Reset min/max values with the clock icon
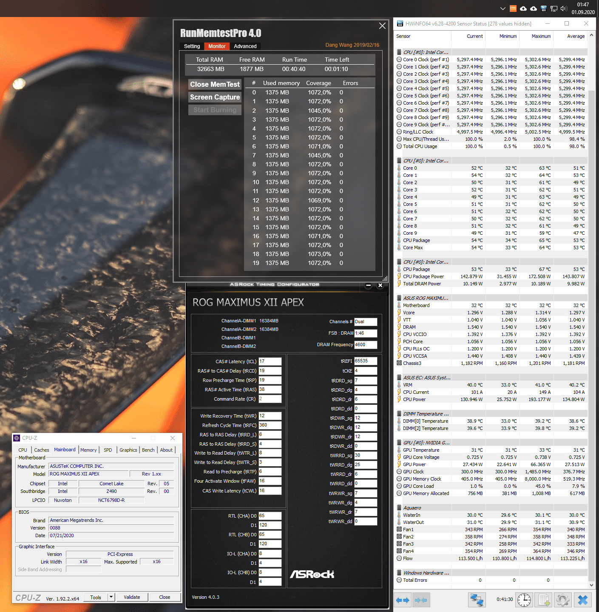Screen dimensions: 599x612 click(x=524, y=600)
